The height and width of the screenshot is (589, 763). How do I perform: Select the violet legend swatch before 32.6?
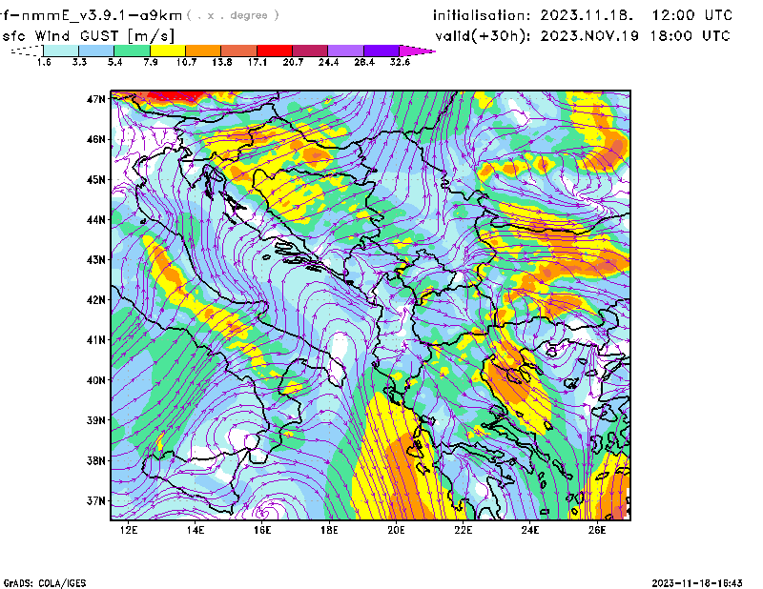tap(381, 51)
